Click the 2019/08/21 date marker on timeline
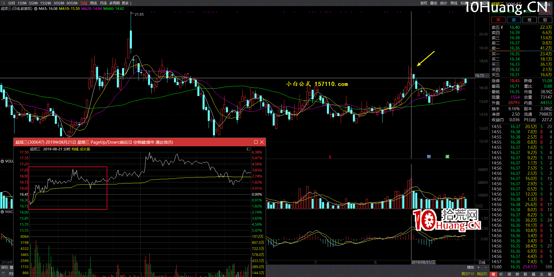 pyautogui.click(x=423, y=262)
